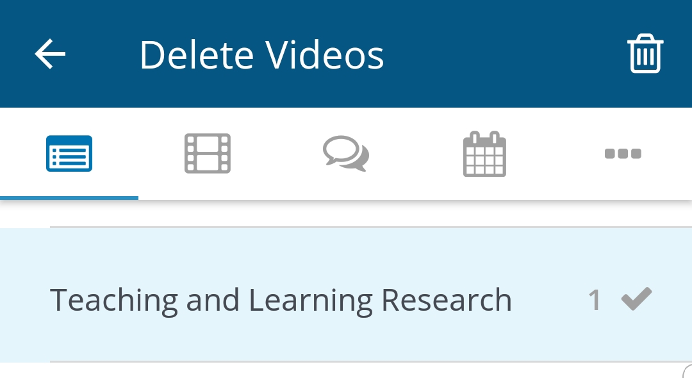Viewport: 692px width, 378px height.
Task: Tap the blue tab indicator bar
Action: [x=69, y=197]
